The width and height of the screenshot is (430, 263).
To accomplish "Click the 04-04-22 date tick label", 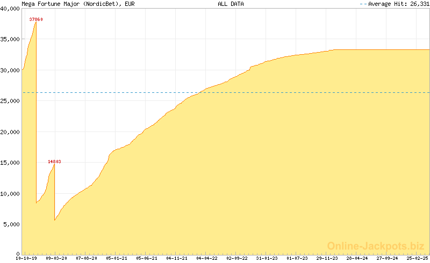I will (207, 258).
